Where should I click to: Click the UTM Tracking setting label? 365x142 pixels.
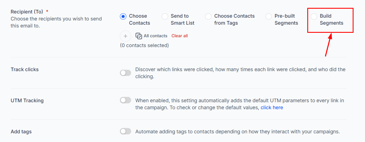click(27, 101)
